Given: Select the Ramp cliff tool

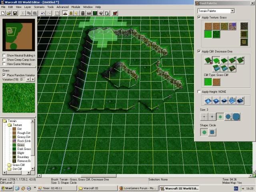Looking at the screenshot, I should click(232, 68).
